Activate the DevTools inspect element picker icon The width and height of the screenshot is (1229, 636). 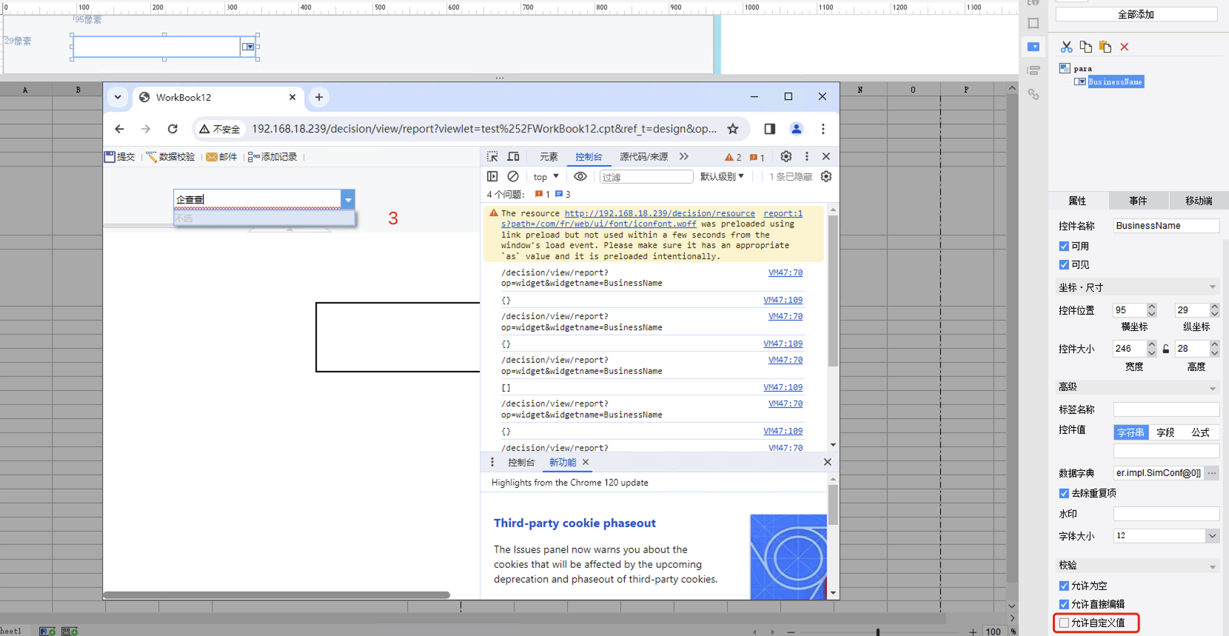coord(492,156)
